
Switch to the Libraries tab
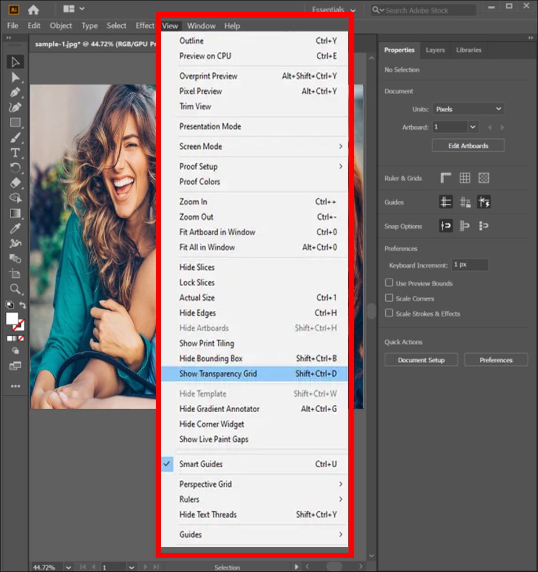tap(469, 50)
